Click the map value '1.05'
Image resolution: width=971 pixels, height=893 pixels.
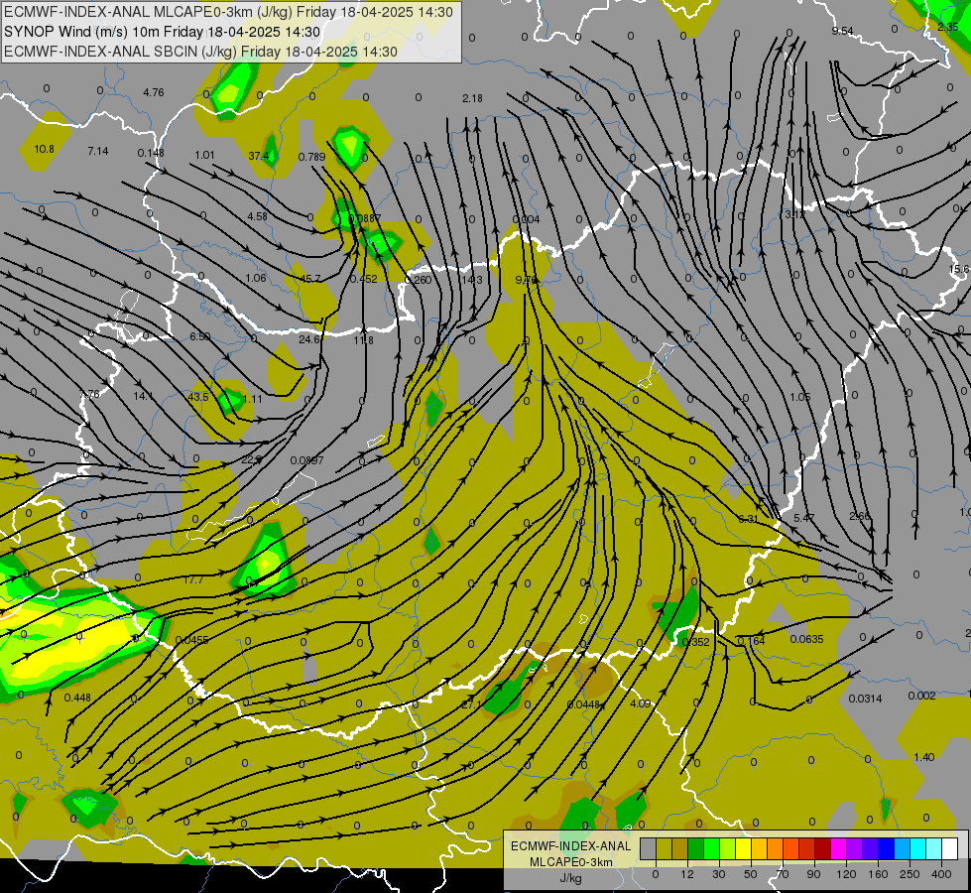click(x=800, y=397)
